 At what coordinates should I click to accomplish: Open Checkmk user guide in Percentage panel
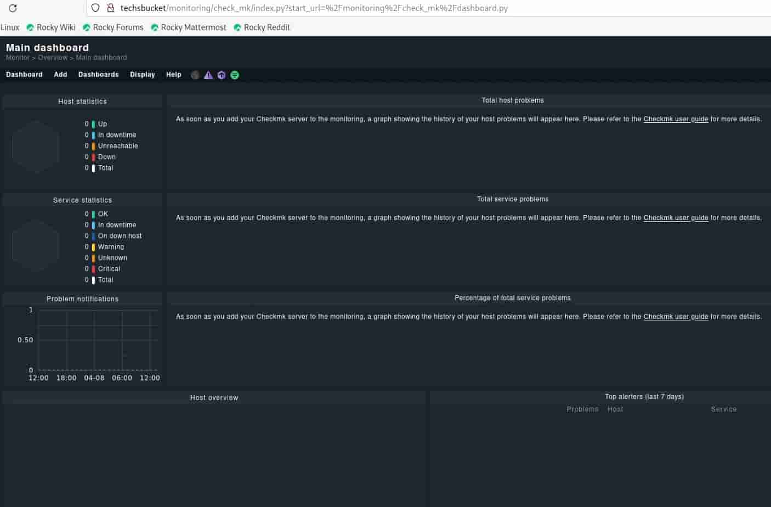(x=676, y=317)
